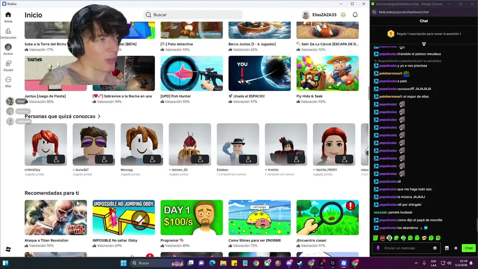Viewport: 478px width, 269px height.
Task: Add bbvxxyg as friend
Action: [152, 160]
